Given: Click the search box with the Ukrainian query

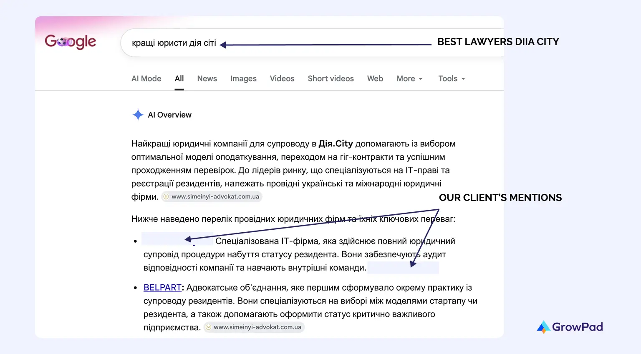Looking at the screenshot, I should [312, 43].
